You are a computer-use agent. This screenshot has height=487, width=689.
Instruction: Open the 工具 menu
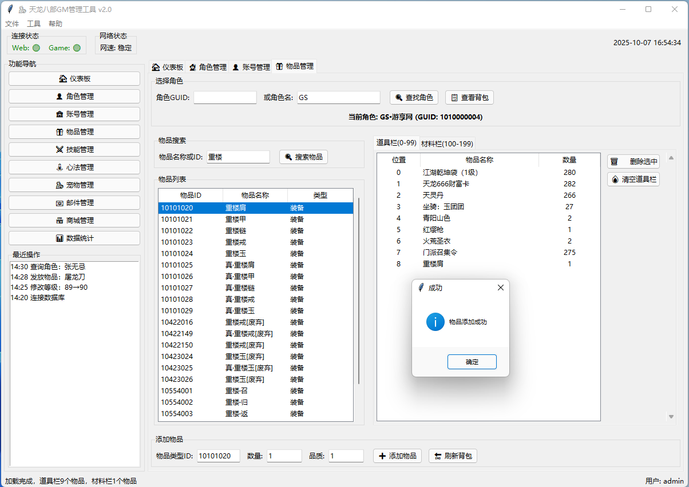click(x=34, y=24)
